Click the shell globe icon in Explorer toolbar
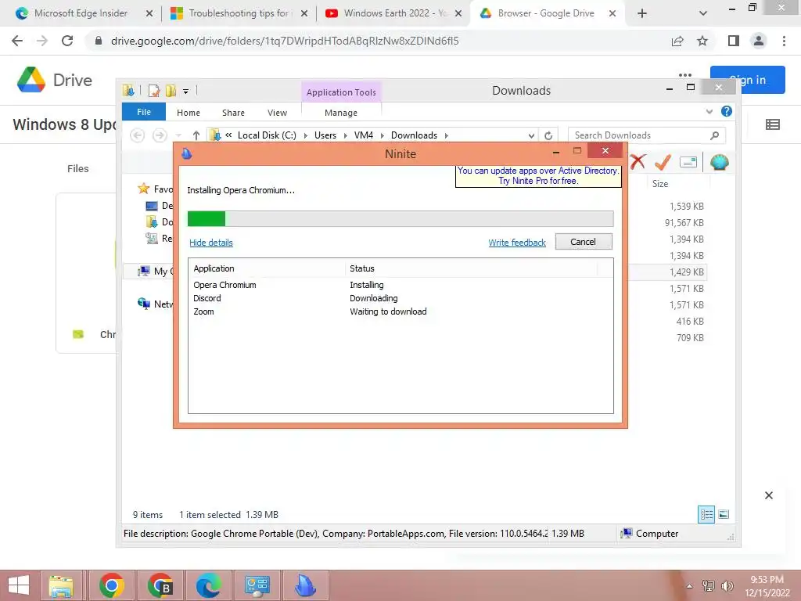The height and width of the screenshot is (601, 801). click(x=720, y=162)
